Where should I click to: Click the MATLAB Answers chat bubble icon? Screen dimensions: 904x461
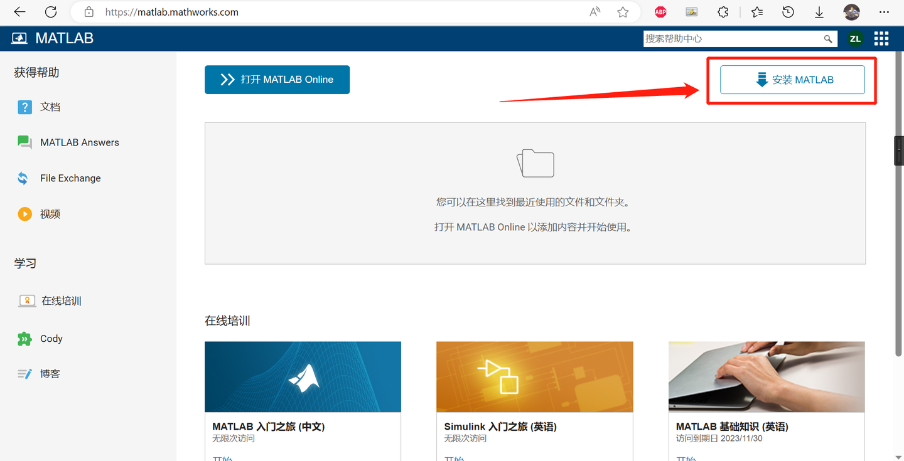pyautogui.click(x=24, y=142)
